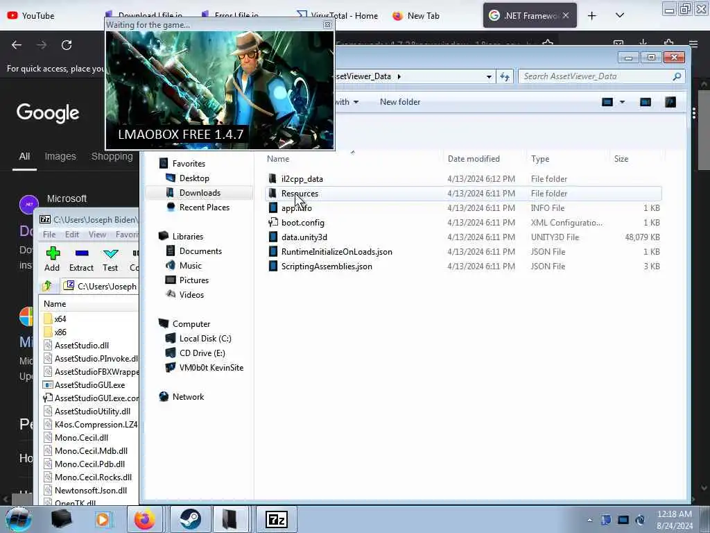The image size is (710, 533).
Task: Open Downloads in Favorites
Action: (200, 193)
